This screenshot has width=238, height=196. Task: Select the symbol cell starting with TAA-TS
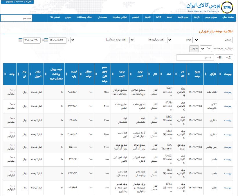(167, 147)
